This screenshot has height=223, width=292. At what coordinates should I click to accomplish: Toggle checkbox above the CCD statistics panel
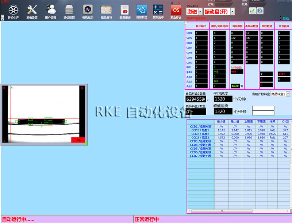185,23
